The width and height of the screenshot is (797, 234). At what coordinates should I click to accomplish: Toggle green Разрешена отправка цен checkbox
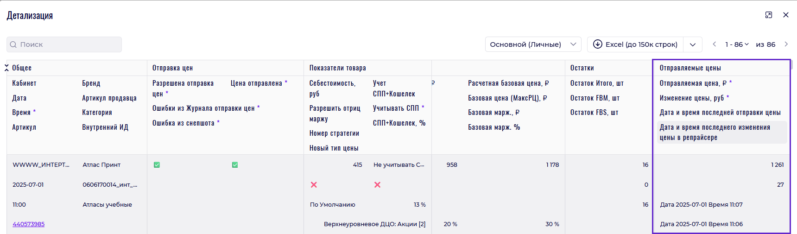(157, 165)
